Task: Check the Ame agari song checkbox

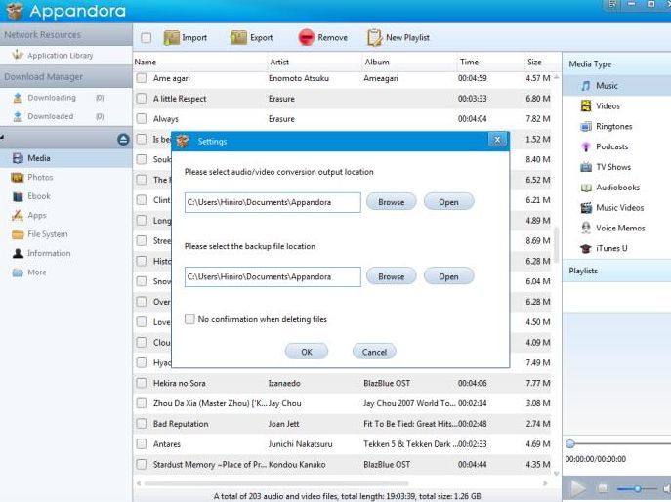Action: click(x=142, y=78)
